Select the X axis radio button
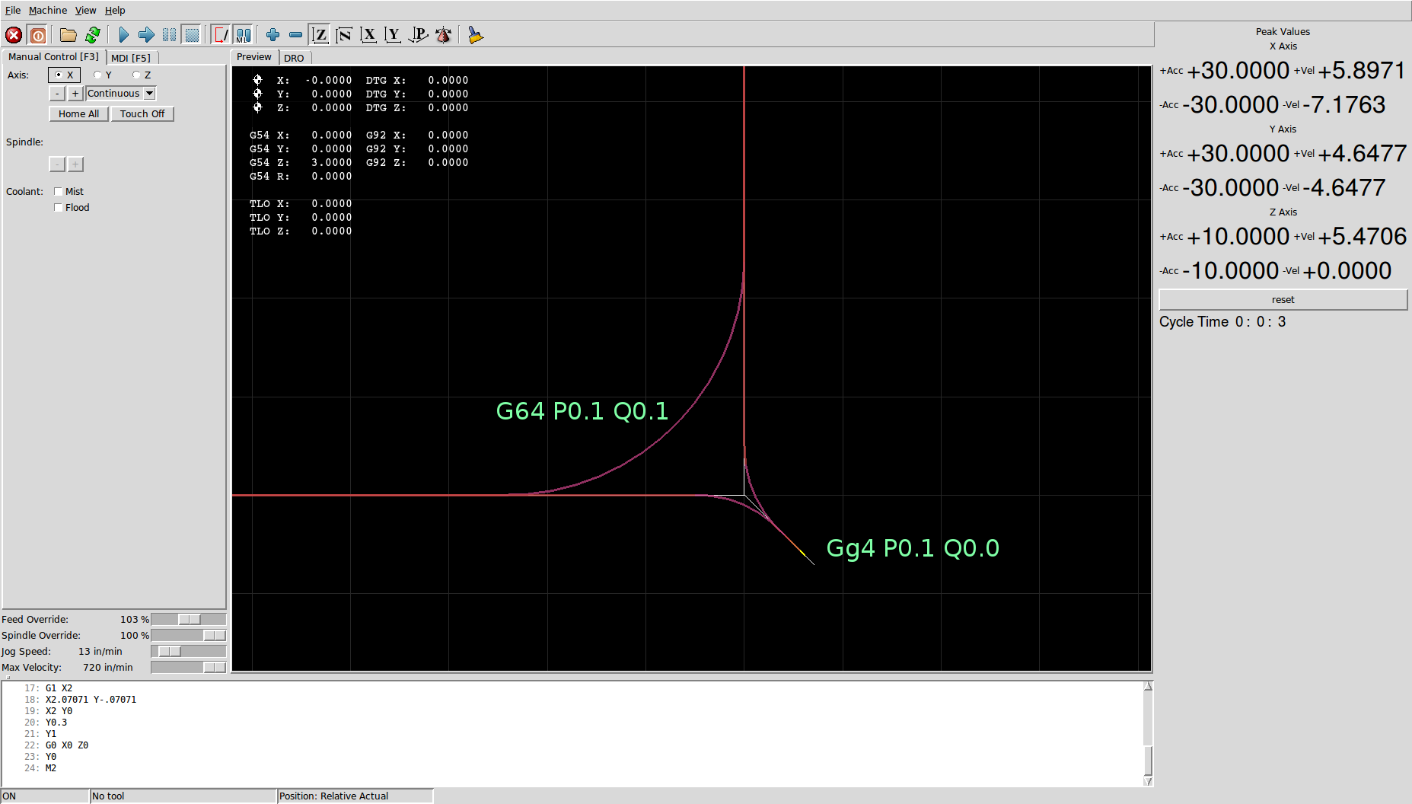The image size is (1412, 804). (64, 75)
